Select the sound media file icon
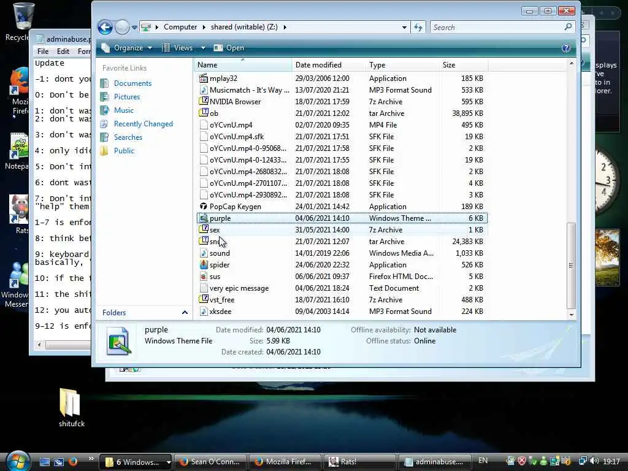 pyautogui.click(x=204, y=253)
